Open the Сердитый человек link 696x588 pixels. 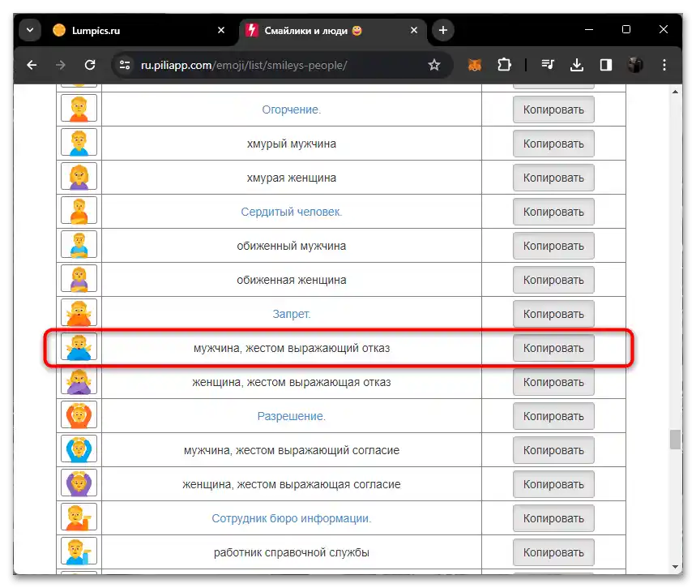pos(291,212)
